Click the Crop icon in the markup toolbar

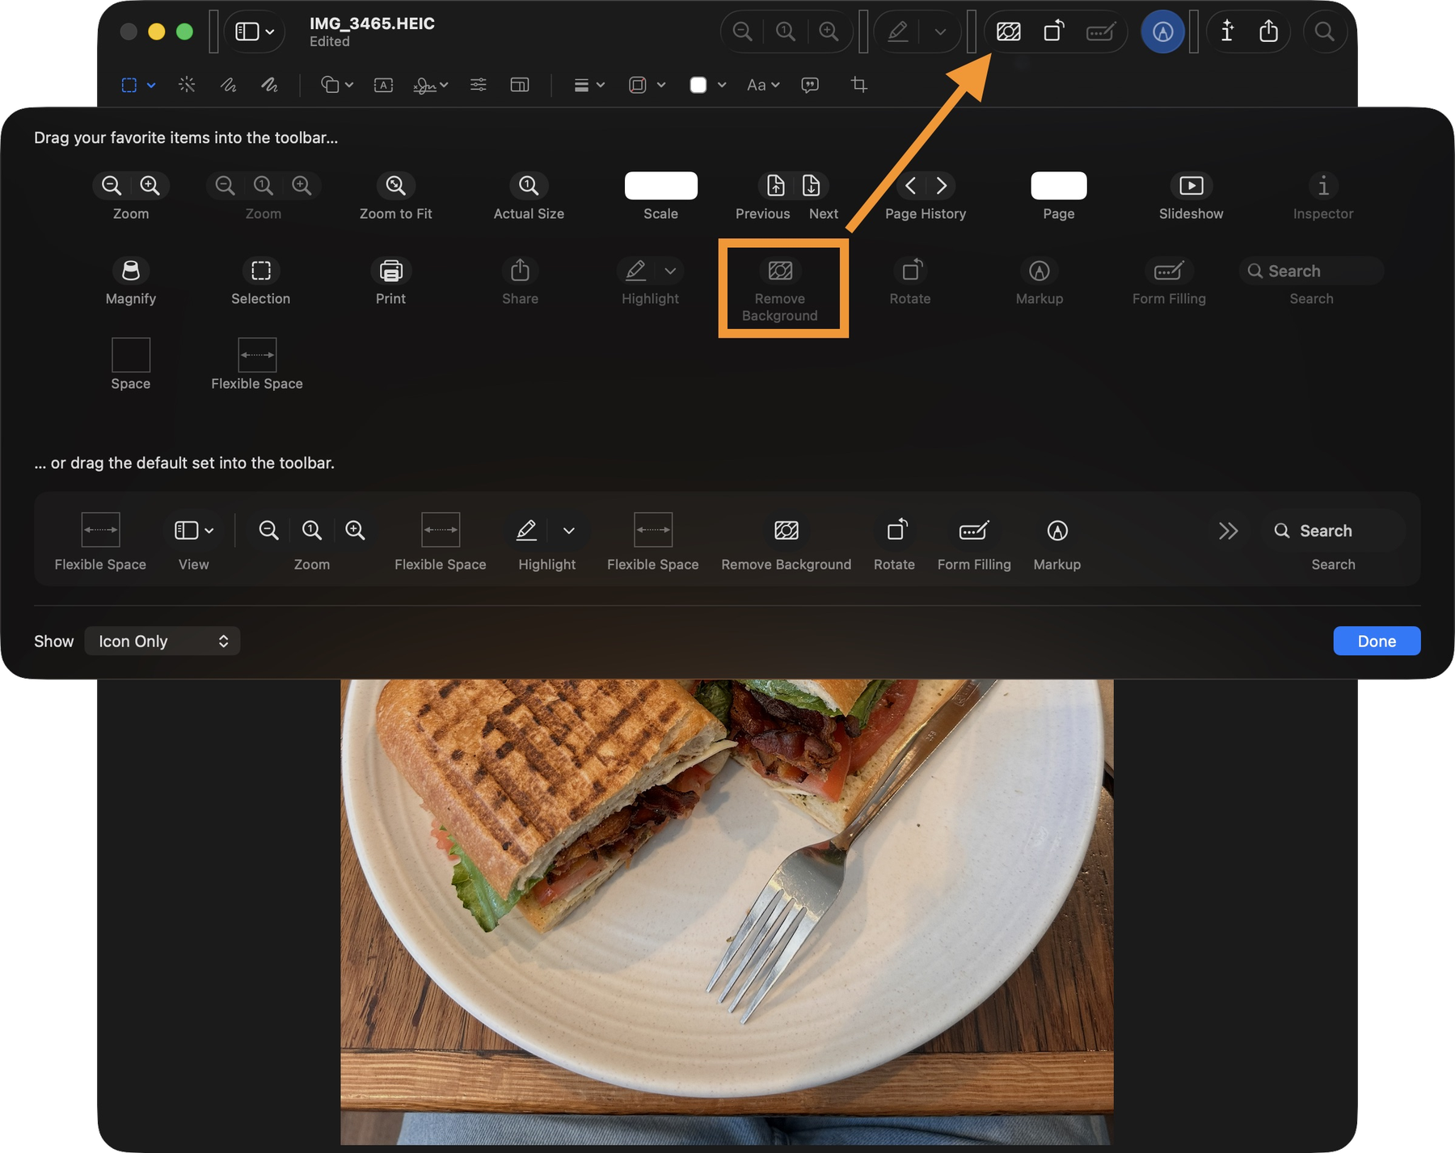click(858, 85)
